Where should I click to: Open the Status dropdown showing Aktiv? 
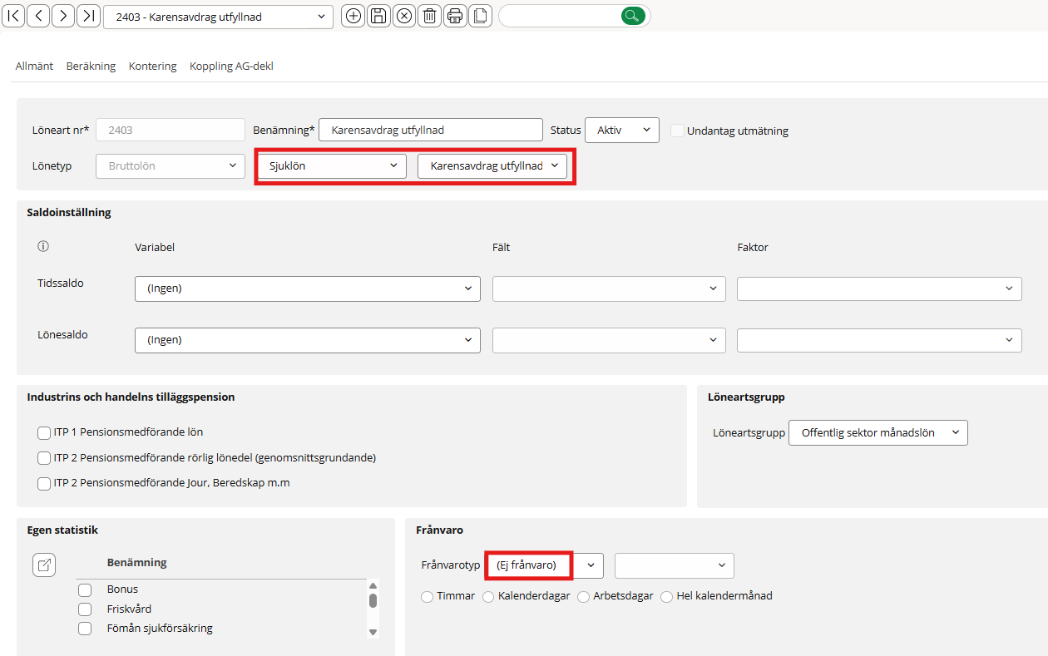[x=622, y=131]
